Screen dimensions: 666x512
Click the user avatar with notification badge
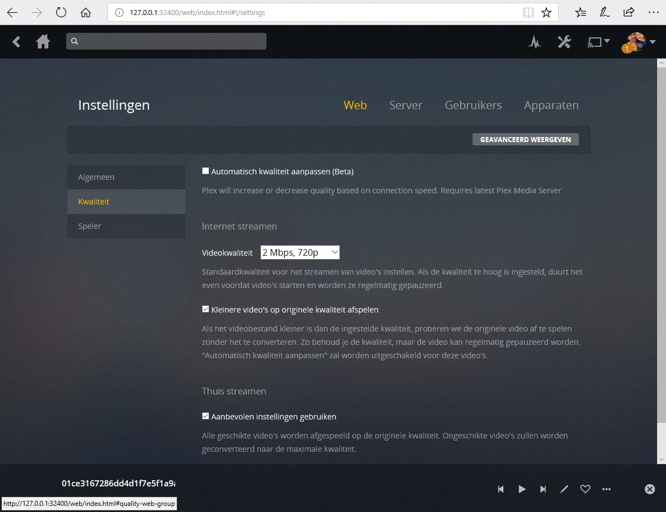click(635, 41)
